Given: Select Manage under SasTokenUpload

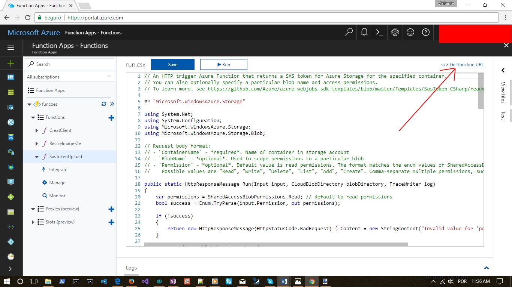Looking at the screenshot, I should pos(57,183).
